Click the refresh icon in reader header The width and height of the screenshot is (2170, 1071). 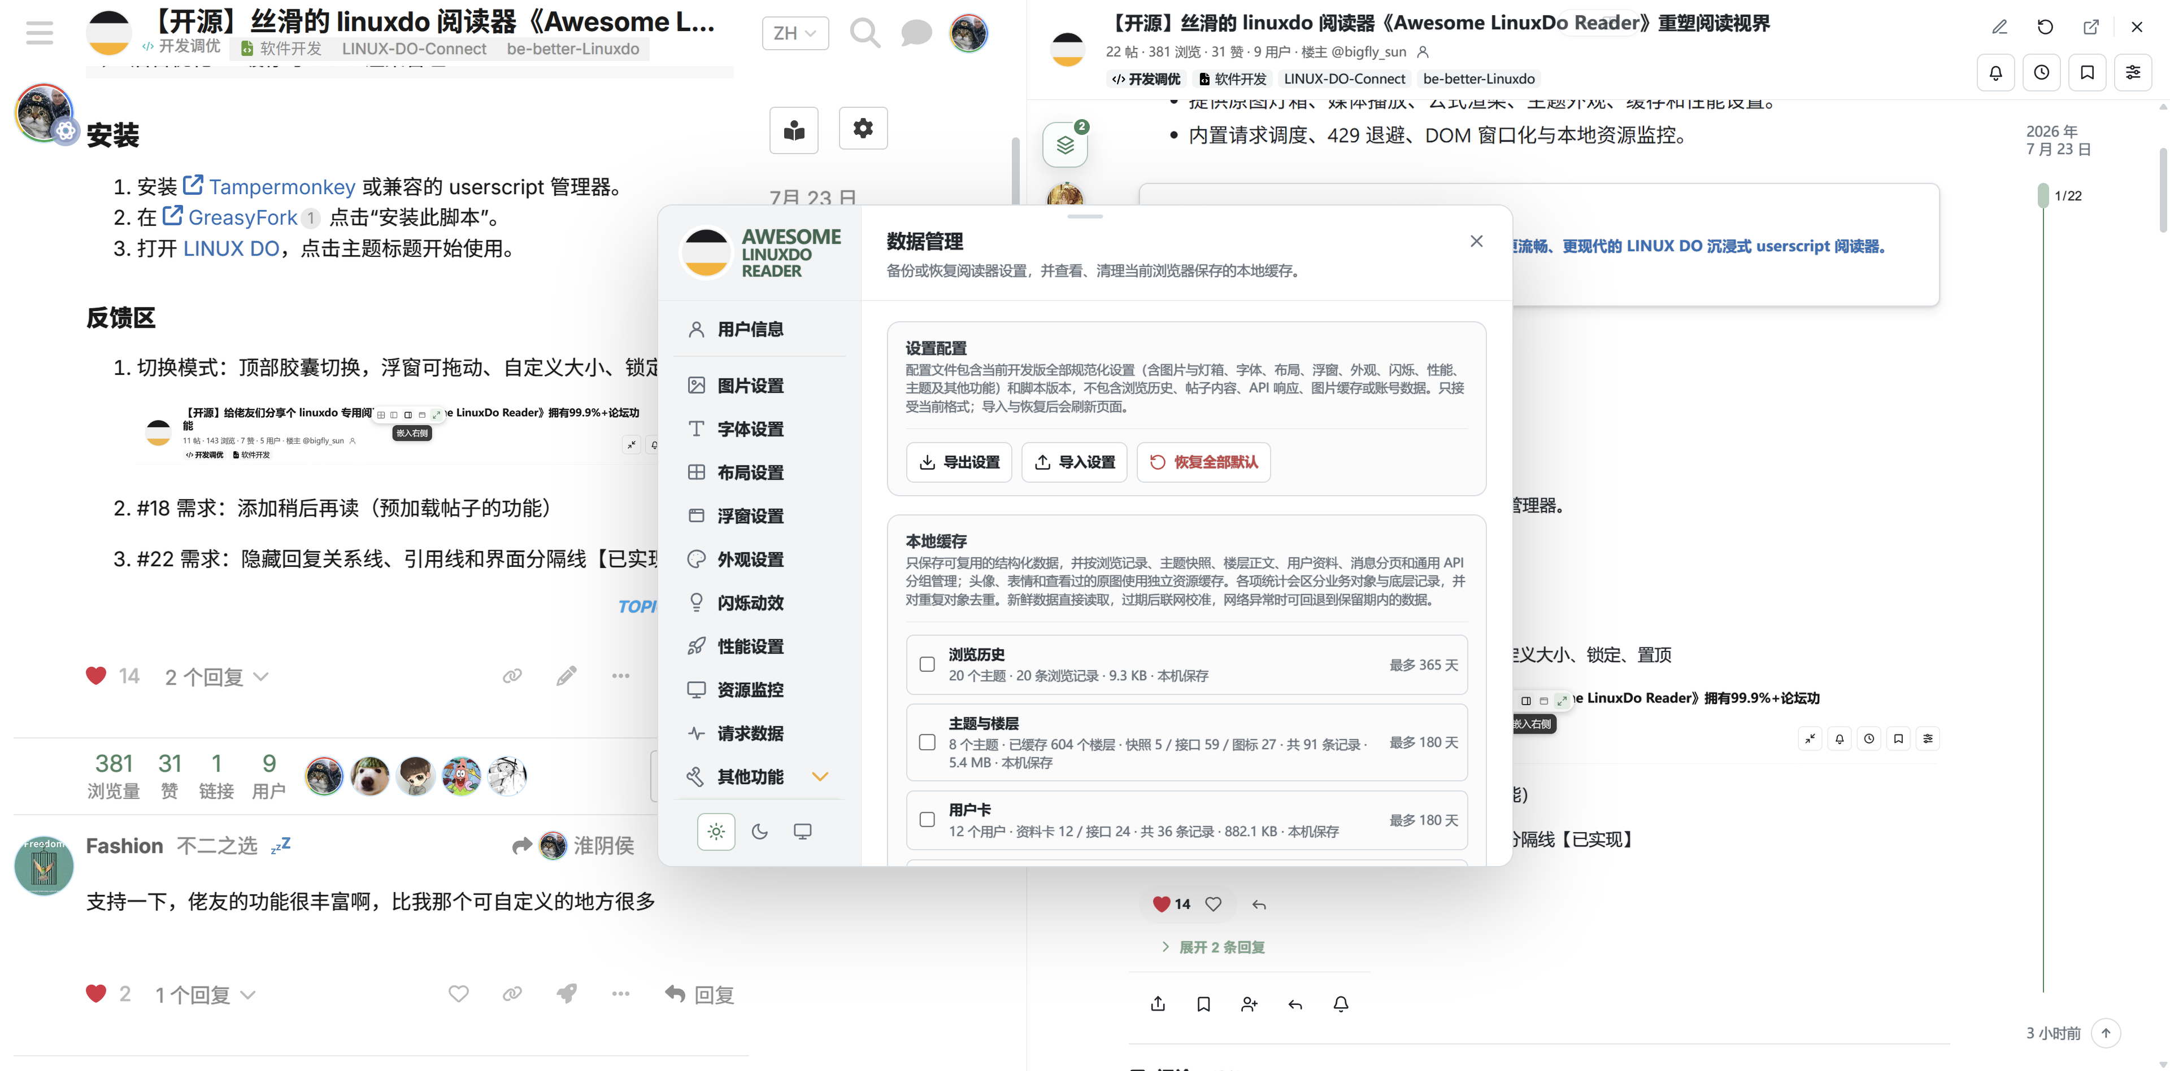tap(2045, 27)
